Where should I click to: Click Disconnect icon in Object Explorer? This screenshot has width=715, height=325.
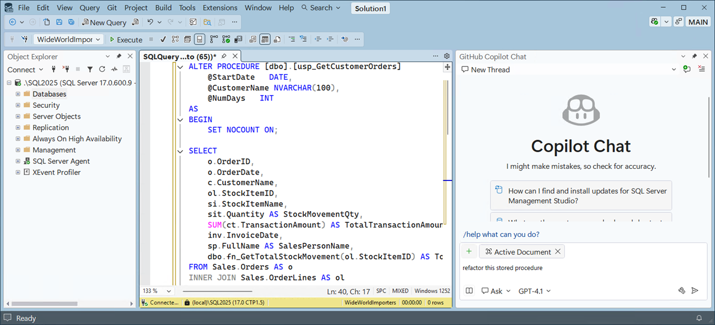point(66,69)
